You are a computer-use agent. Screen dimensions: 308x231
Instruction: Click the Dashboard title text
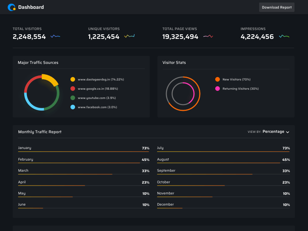pos(31,7)
